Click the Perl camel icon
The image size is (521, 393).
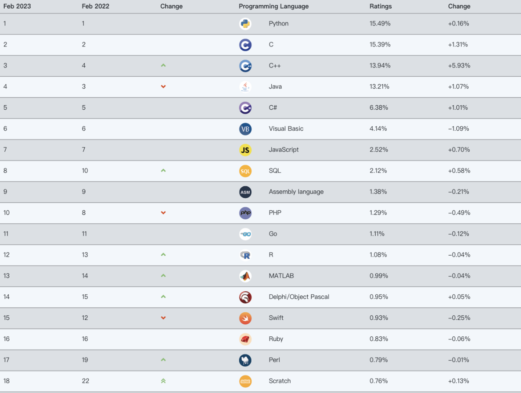(x=245, y=360)
